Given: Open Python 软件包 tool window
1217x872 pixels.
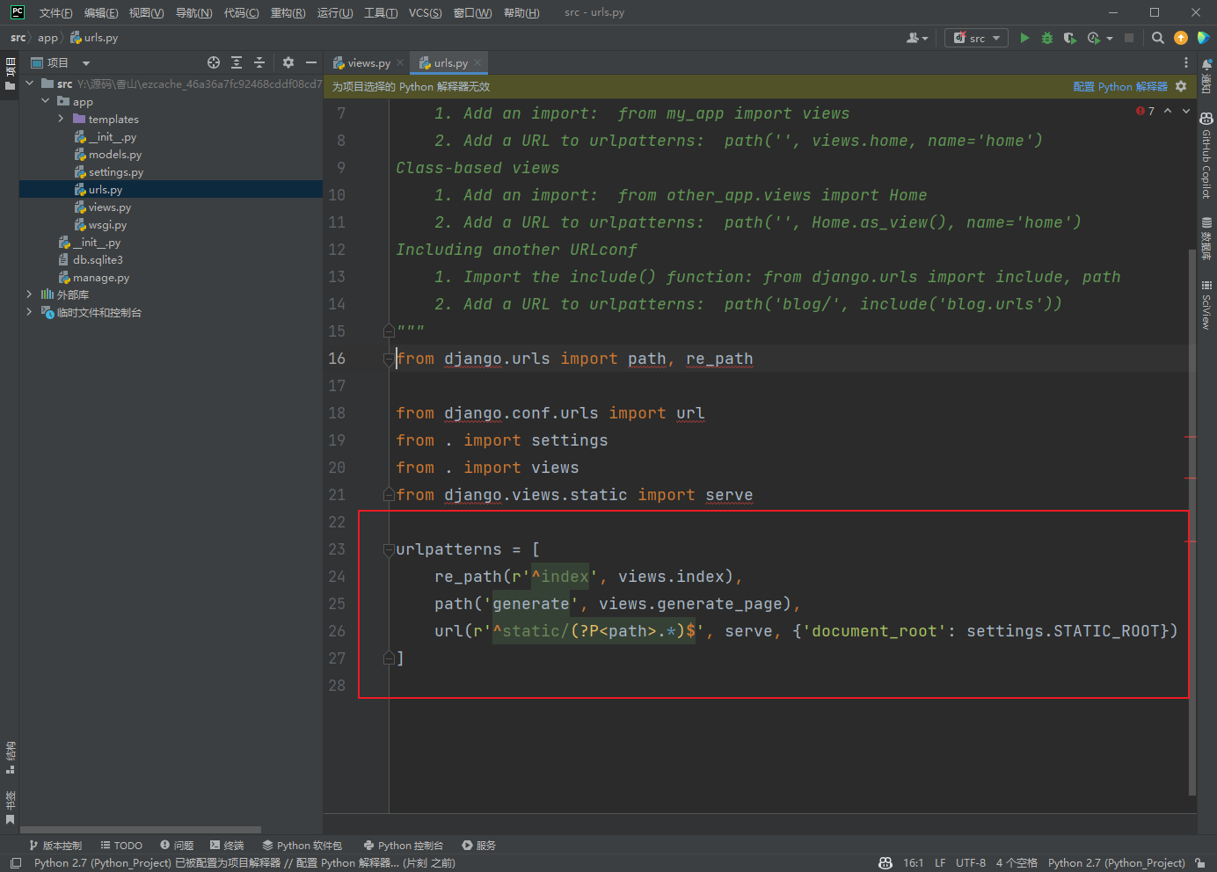Looking at the screenshot, I should tap(302, 846).
